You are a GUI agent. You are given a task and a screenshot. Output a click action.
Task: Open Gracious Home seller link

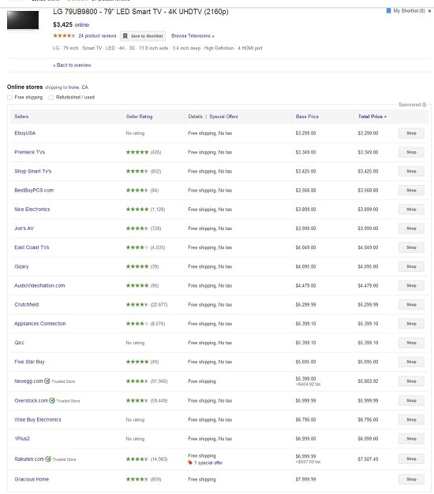click(x=32, y=480)
